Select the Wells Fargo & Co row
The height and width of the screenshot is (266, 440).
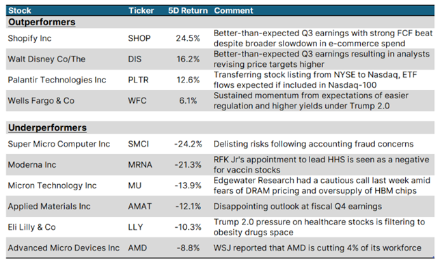pyautogui.click(x=220, y=101)
